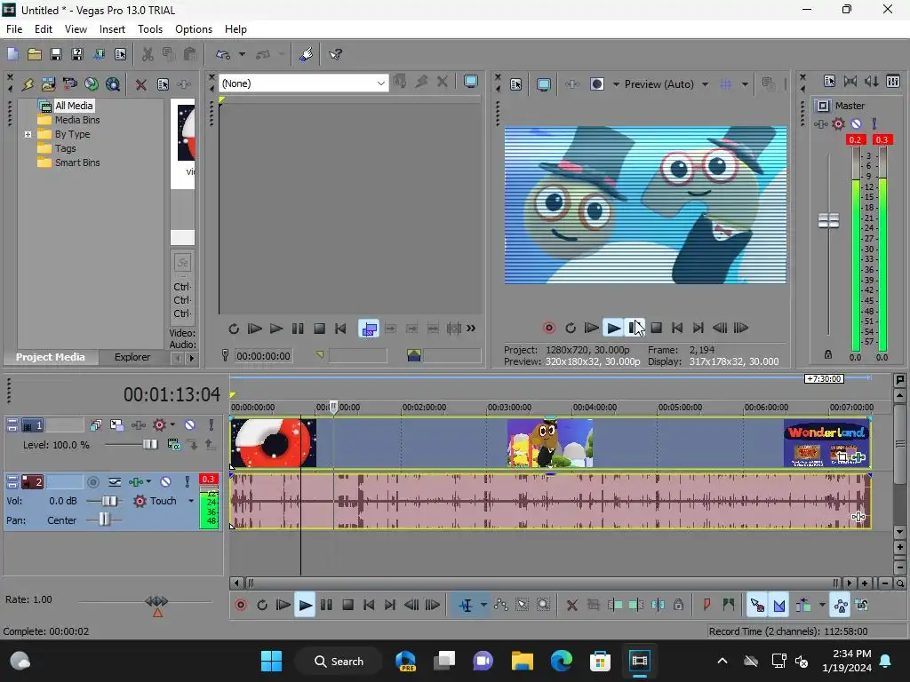Click the trimmer timecode field 00:00:00:00

[263, 356]
